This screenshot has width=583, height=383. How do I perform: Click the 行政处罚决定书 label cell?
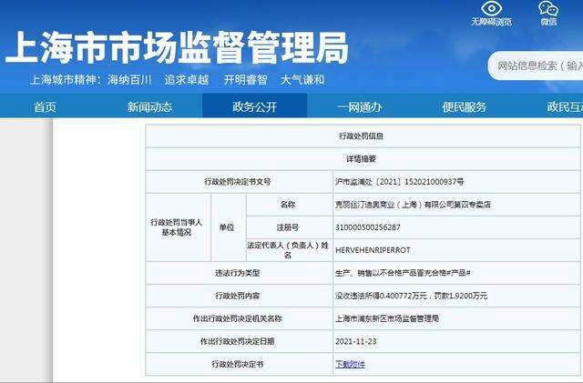(x=239, y=364)
